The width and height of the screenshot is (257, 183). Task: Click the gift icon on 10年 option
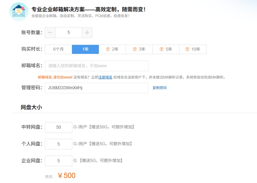tap(187, 49)
